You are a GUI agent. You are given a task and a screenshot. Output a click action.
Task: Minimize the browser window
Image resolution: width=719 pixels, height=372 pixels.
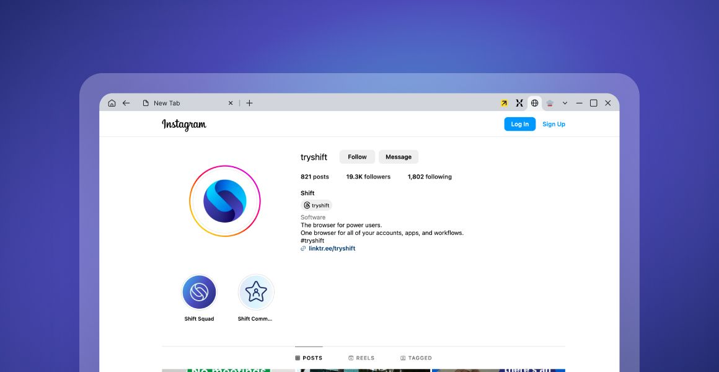(579, 103)
